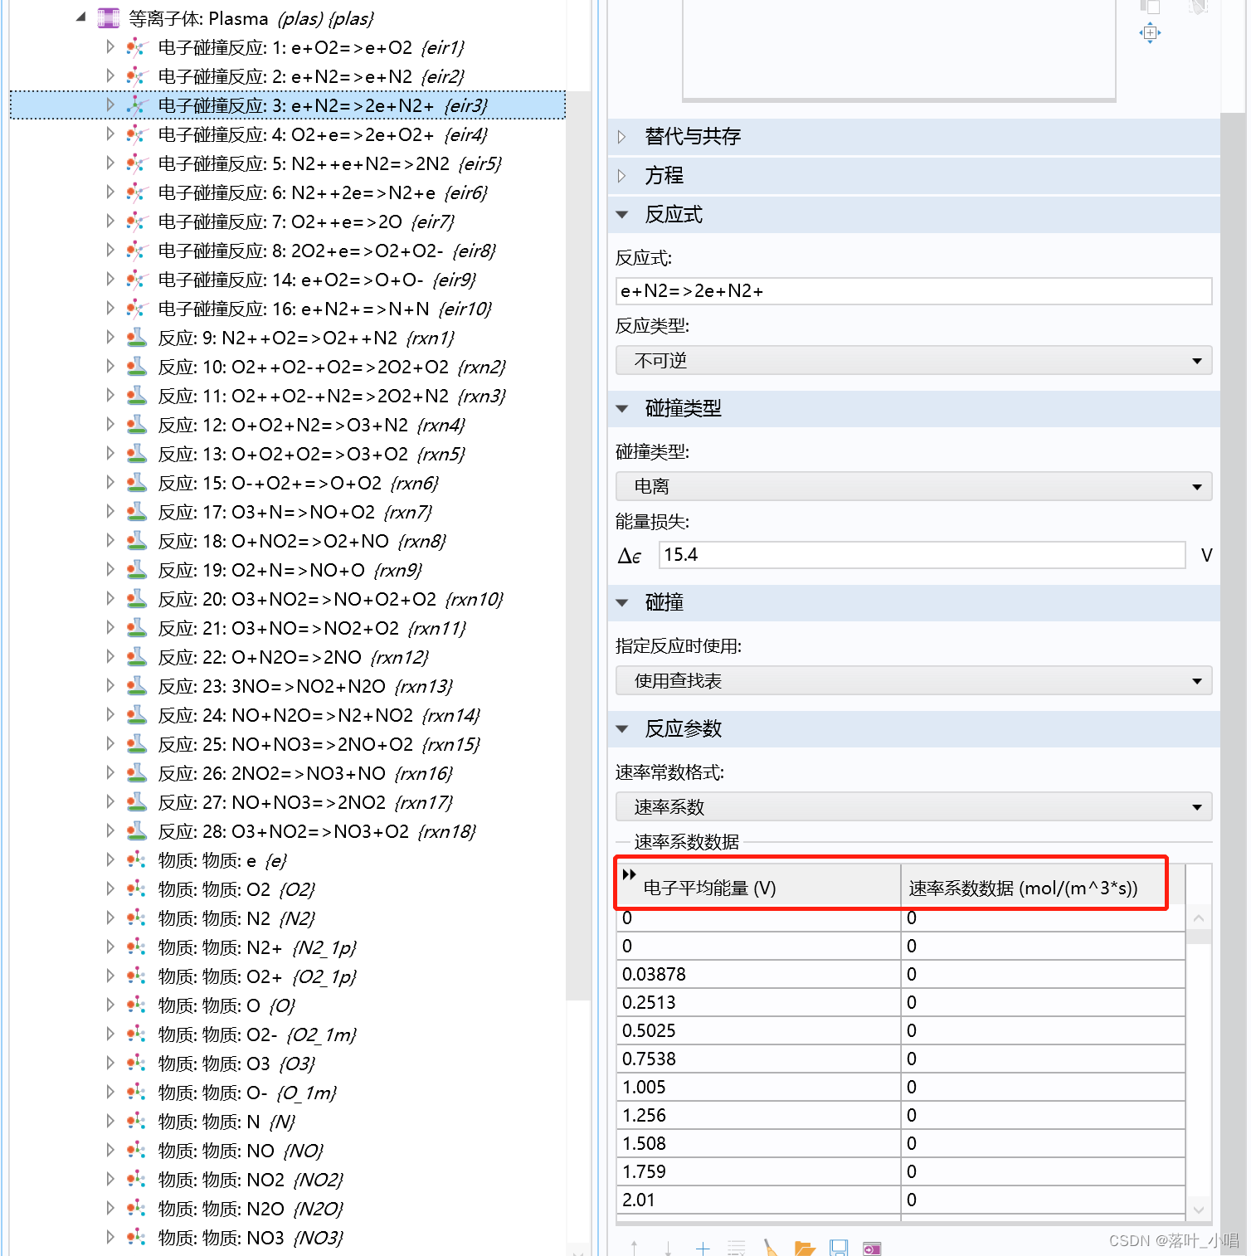Select tree row 电子碰撞反应 8: 2O2+e=>O2+O2-
Image resolution: width=1251 pixels, height=1256 pixels.
287,251
